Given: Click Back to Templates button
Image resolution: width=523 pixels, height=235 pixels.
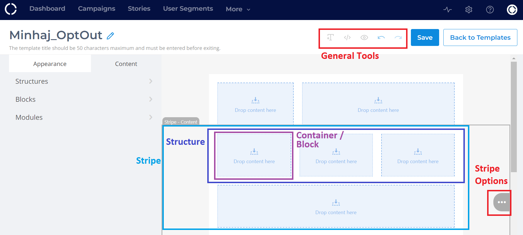Looking at the screenshot, I should pos(480,37).
